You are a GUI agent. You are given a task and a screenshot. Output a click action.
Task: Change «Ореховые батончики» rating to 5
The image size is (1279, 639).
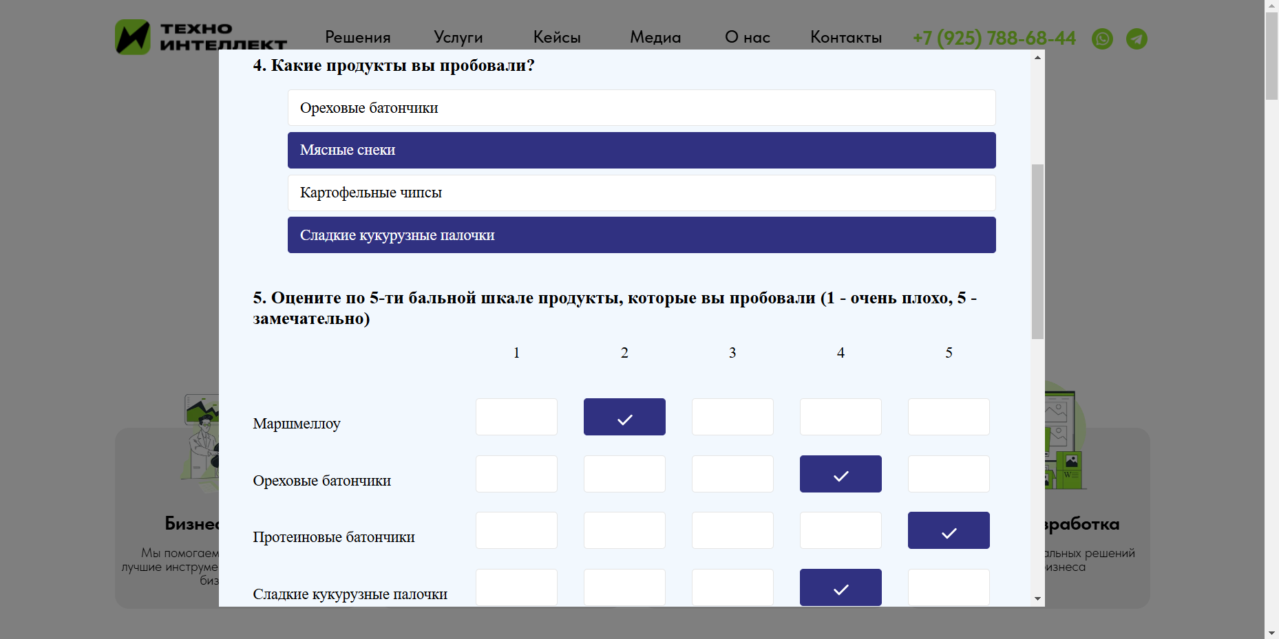pos(949,473)
